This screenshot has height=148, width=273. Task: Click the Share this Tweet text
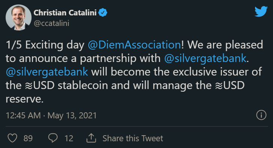(x=133, y=139)
